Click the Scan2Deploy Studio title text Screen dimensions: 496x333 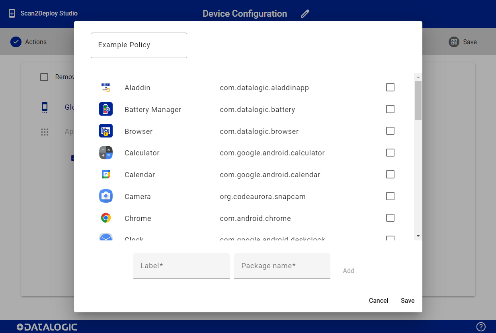[49, 14]
